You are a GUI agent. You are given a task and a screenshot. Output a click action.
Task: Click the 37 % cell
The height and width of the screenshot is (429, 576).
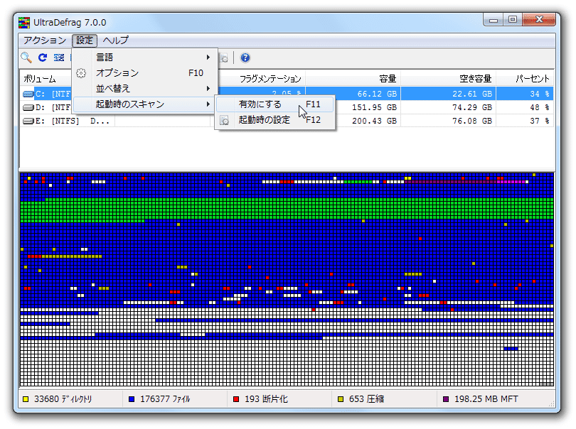click(539, 121)
